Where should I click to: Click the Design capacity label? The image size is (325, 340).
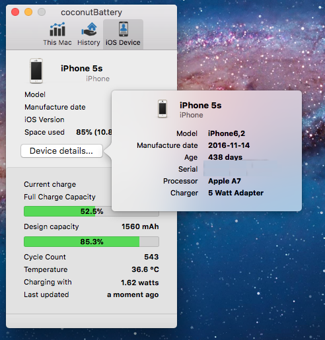52,226
